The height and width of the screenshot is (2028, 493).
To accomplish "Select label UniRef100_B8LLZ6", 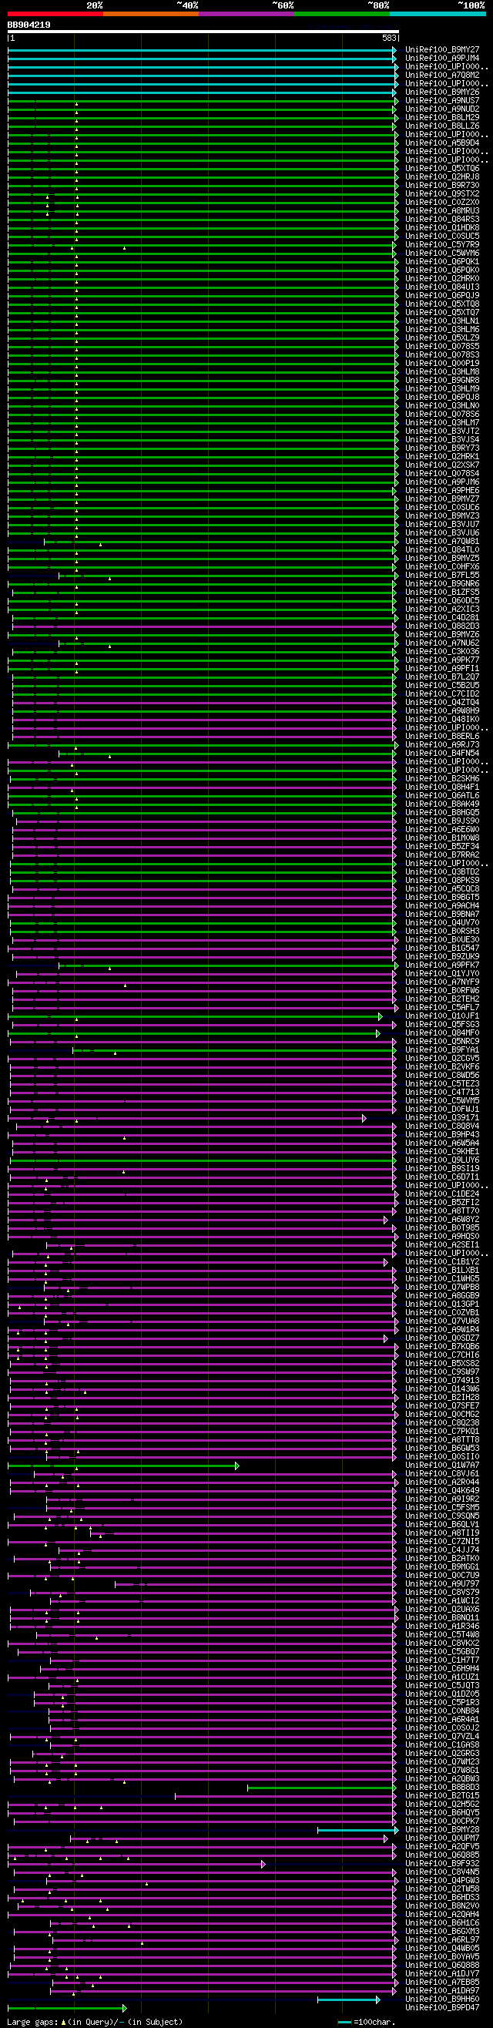I will (443, 126).
